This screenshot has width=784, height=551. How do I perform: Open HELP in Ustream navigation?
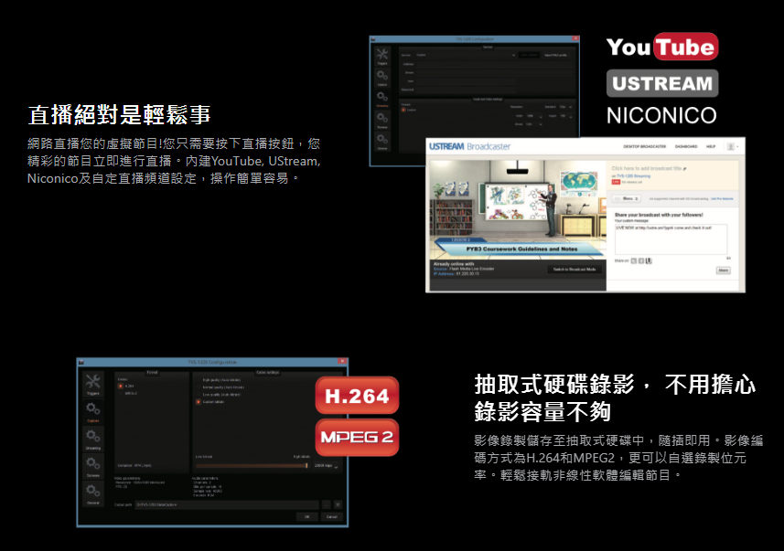tap(711, 146)
